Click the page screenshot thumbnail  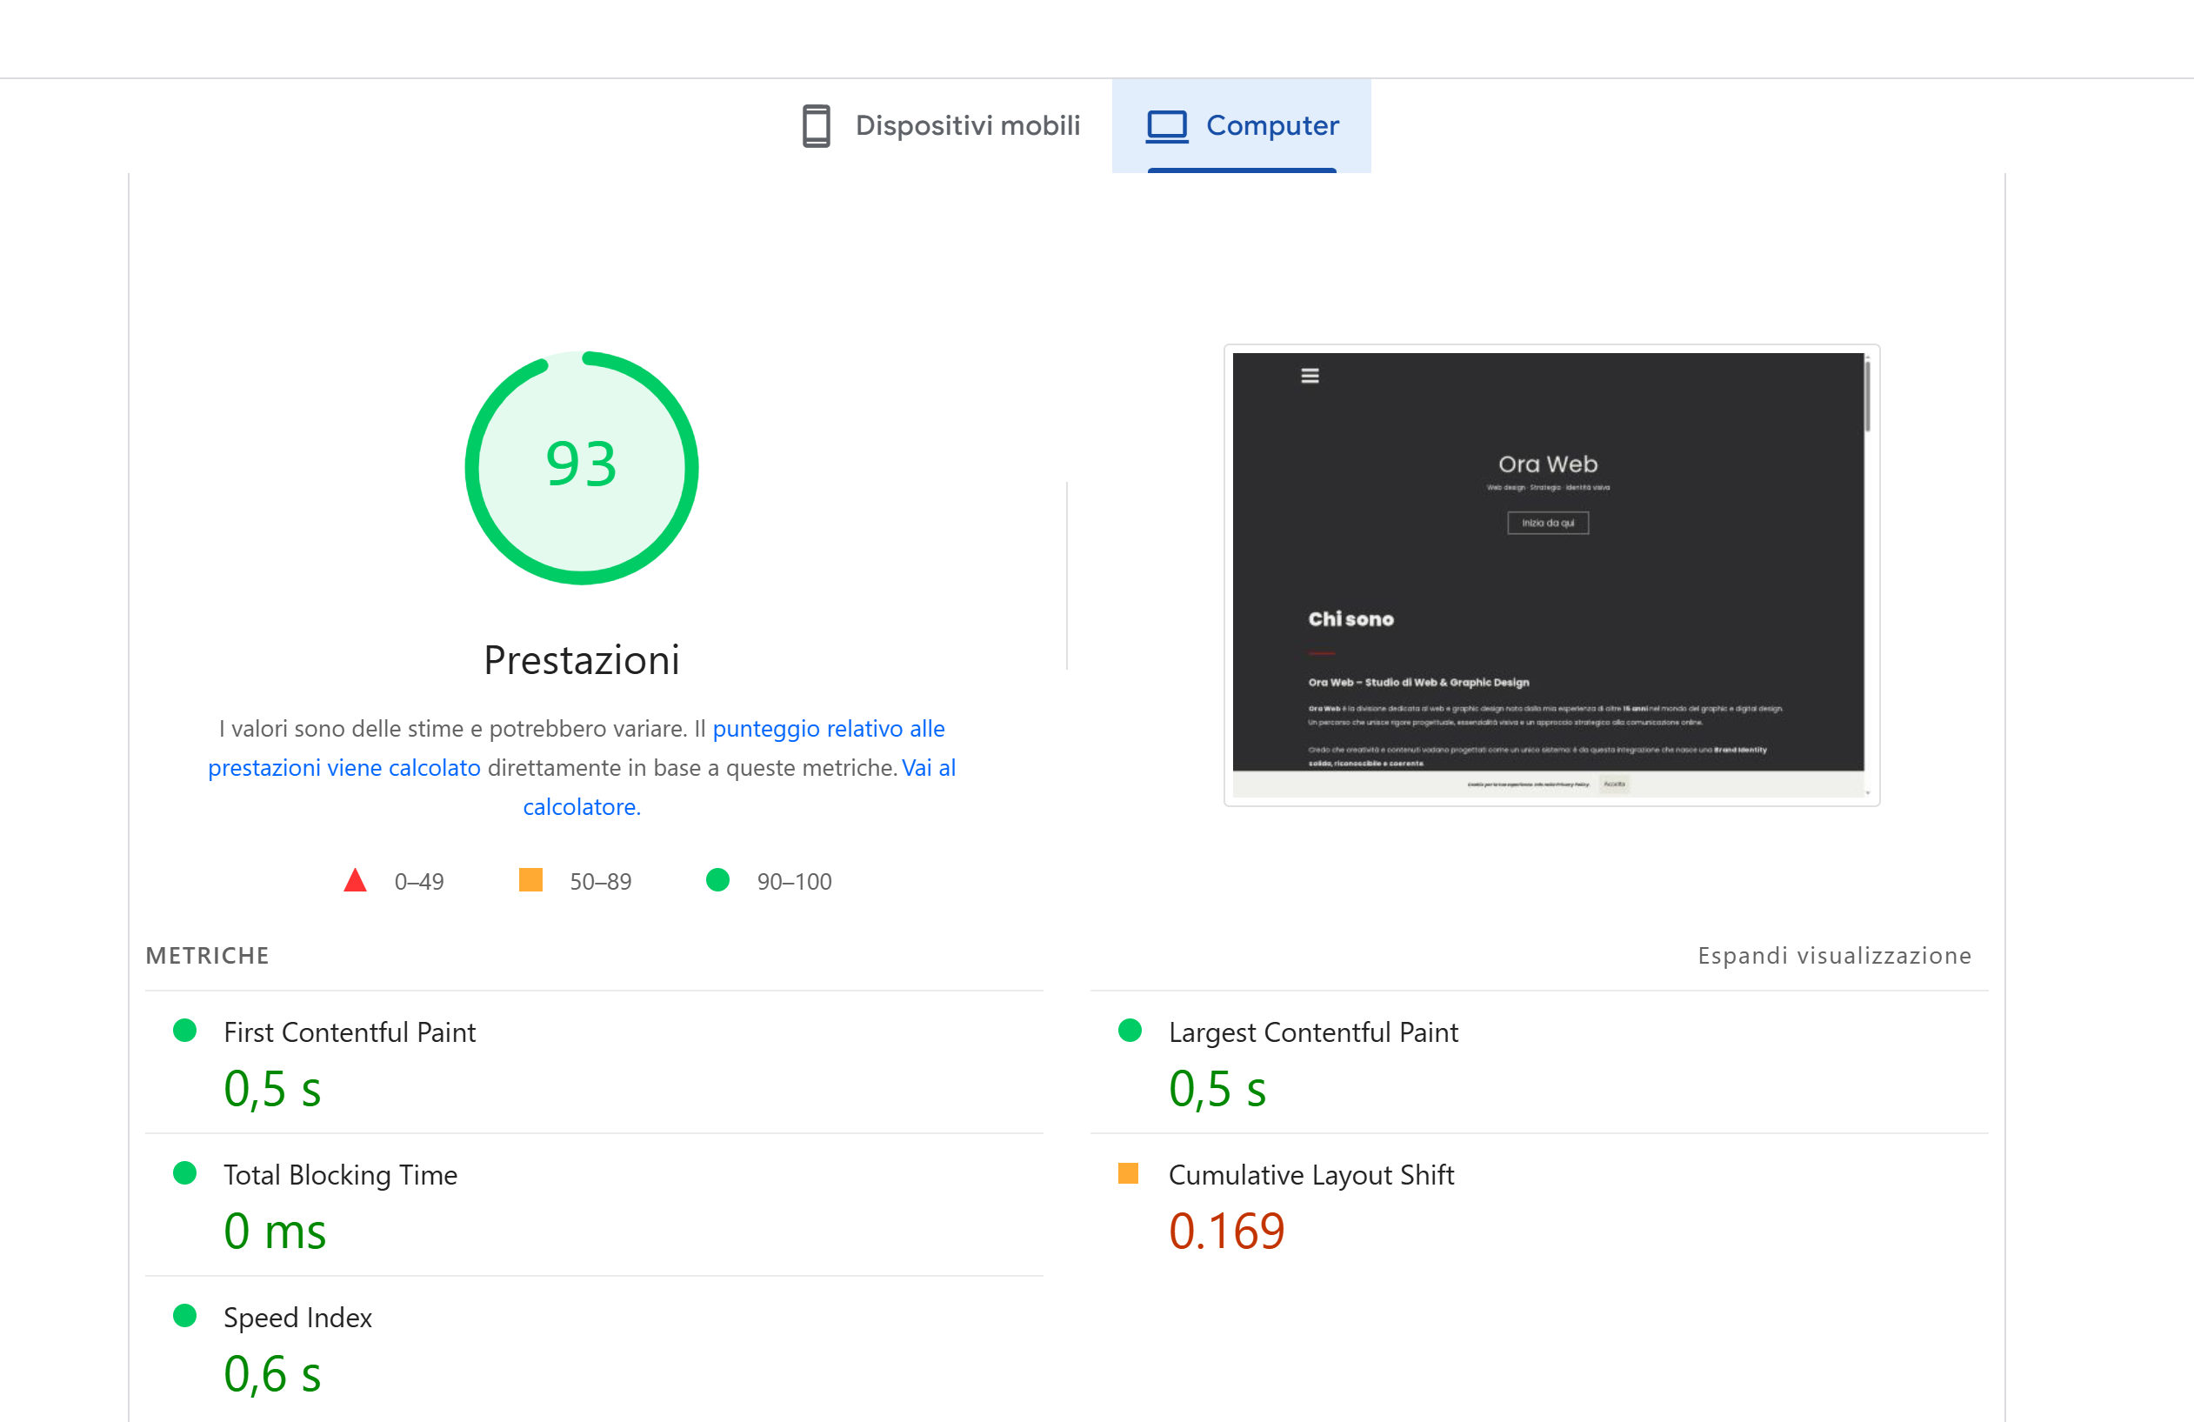pyautogui.click(x=1550, y=575)
